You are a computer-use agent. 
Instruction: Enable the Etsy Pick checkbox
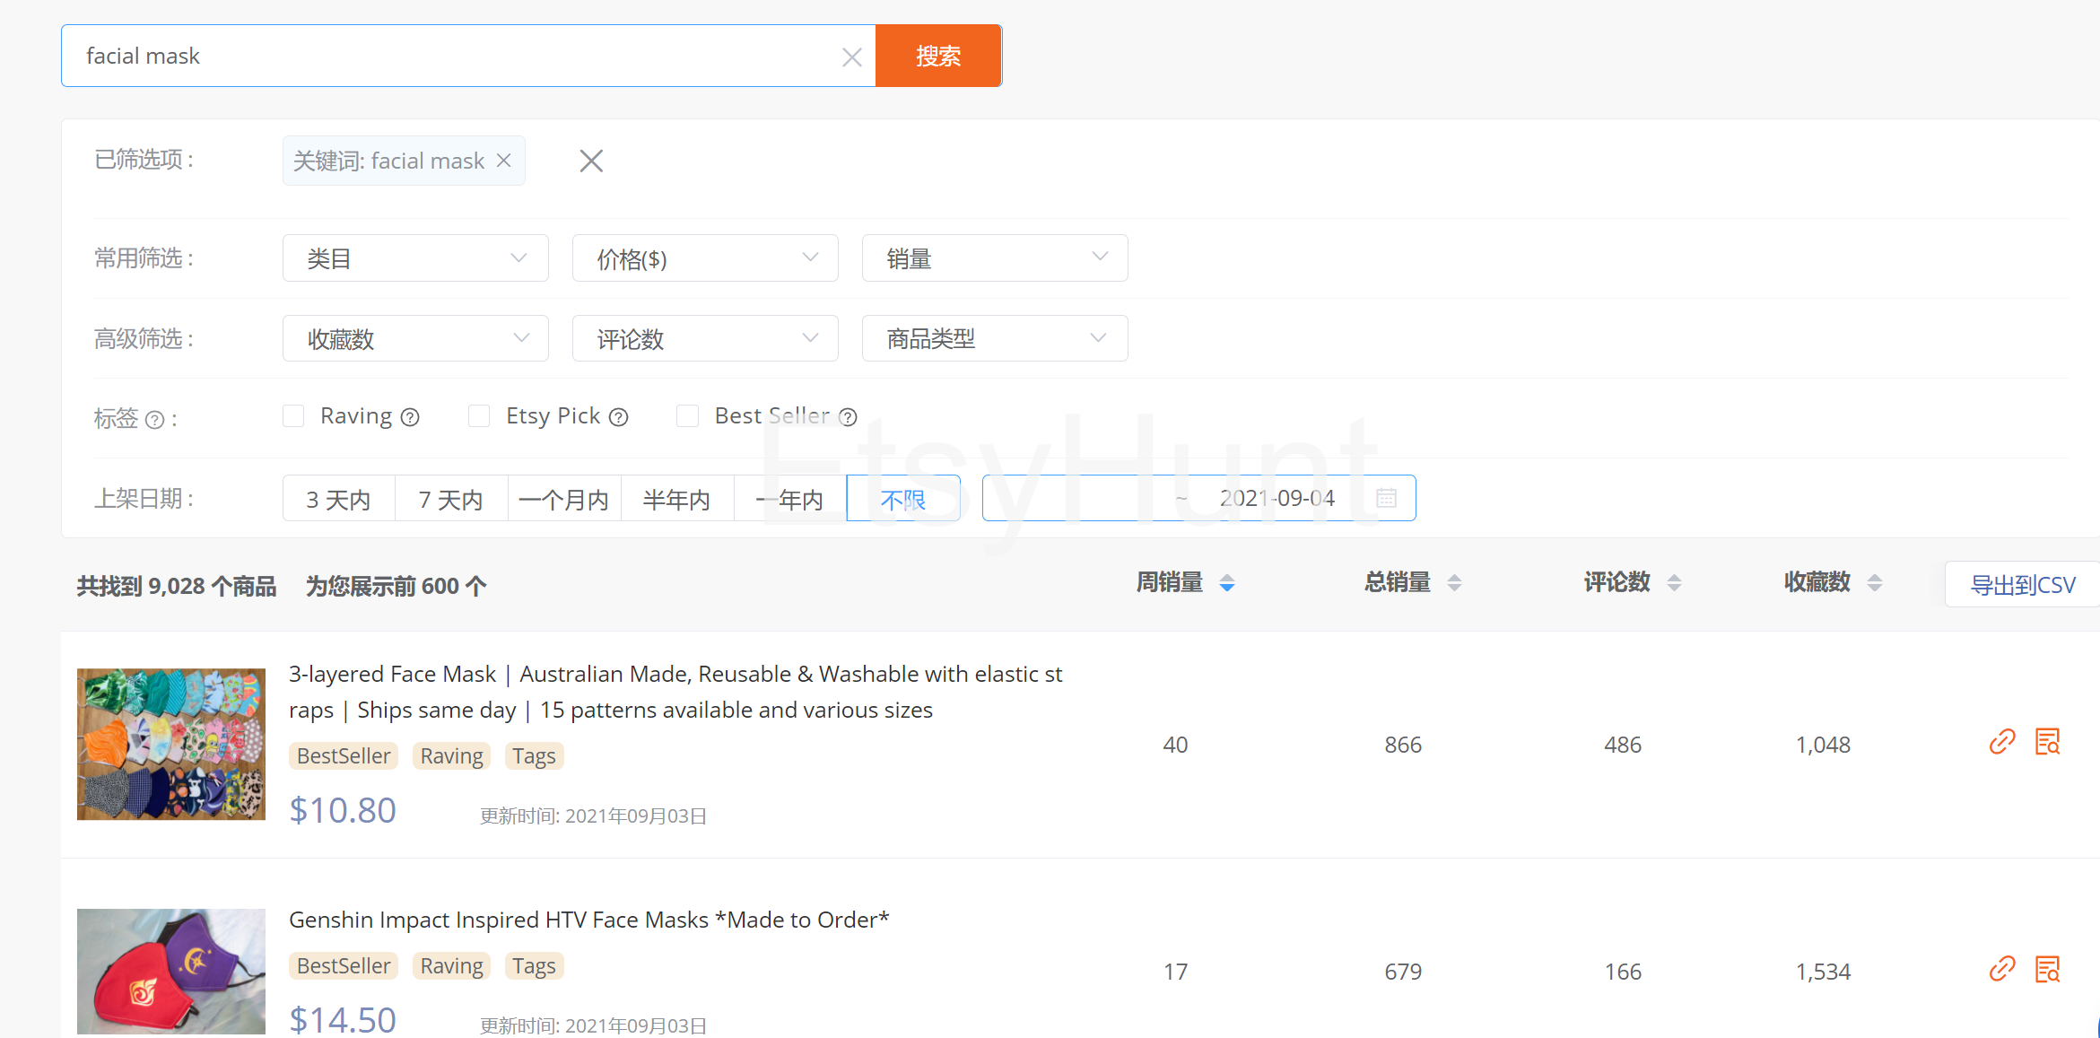point(479,416)
